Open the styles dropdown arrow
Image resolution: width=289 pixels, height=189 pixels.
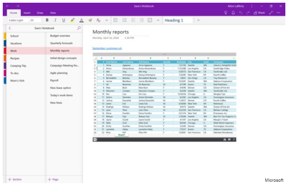point(198,20)
